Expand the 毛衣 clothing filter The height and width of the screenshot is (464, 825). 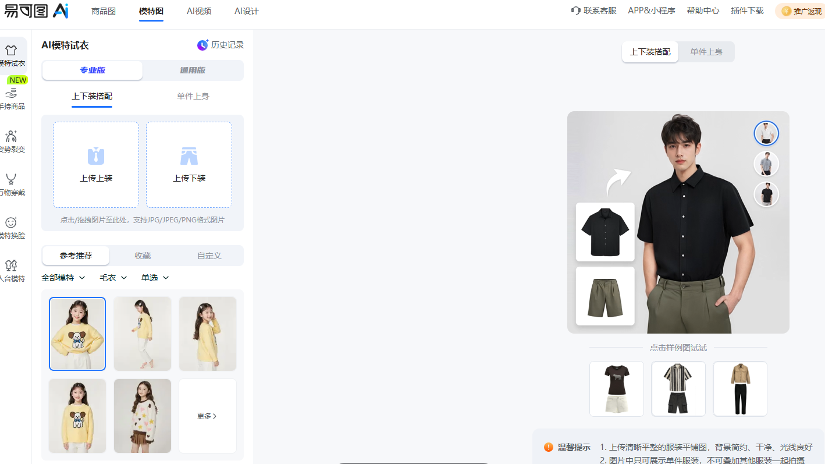click(x=113, y=278)
